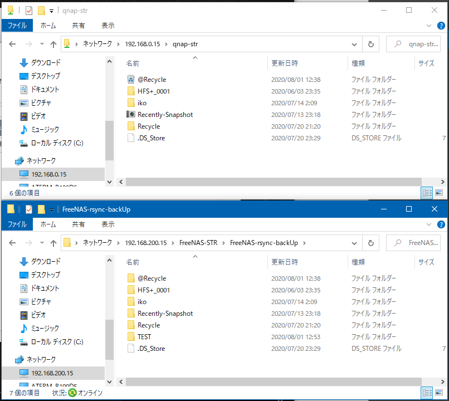Expand address bar history in qnap-str window
The image size is (449, 401).
pos(354,45)
